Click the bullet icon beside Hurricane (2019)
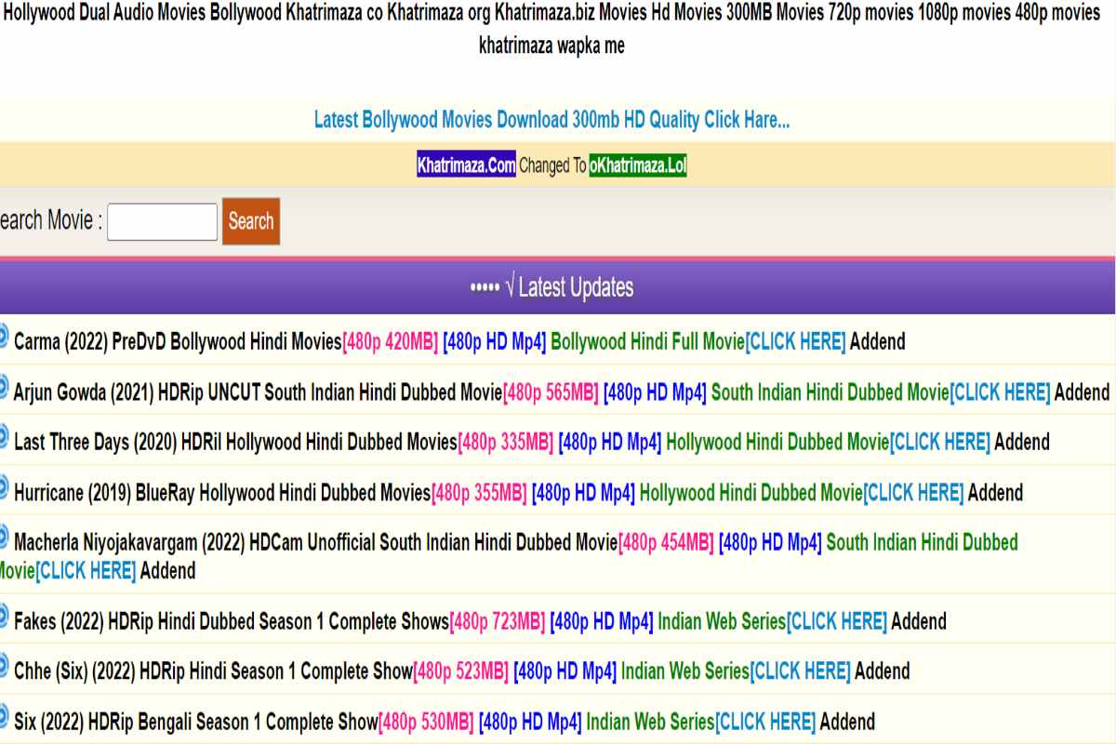 click(3, 487)
